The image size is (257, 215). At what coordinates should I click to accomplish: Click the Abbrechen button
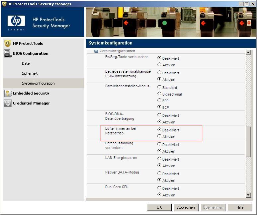[186, 207]
